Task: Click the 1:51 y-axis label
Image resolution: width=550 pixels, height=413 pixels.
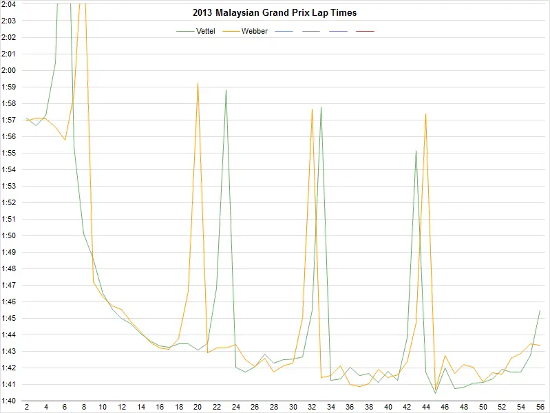Action: click(x=9, y=219)
